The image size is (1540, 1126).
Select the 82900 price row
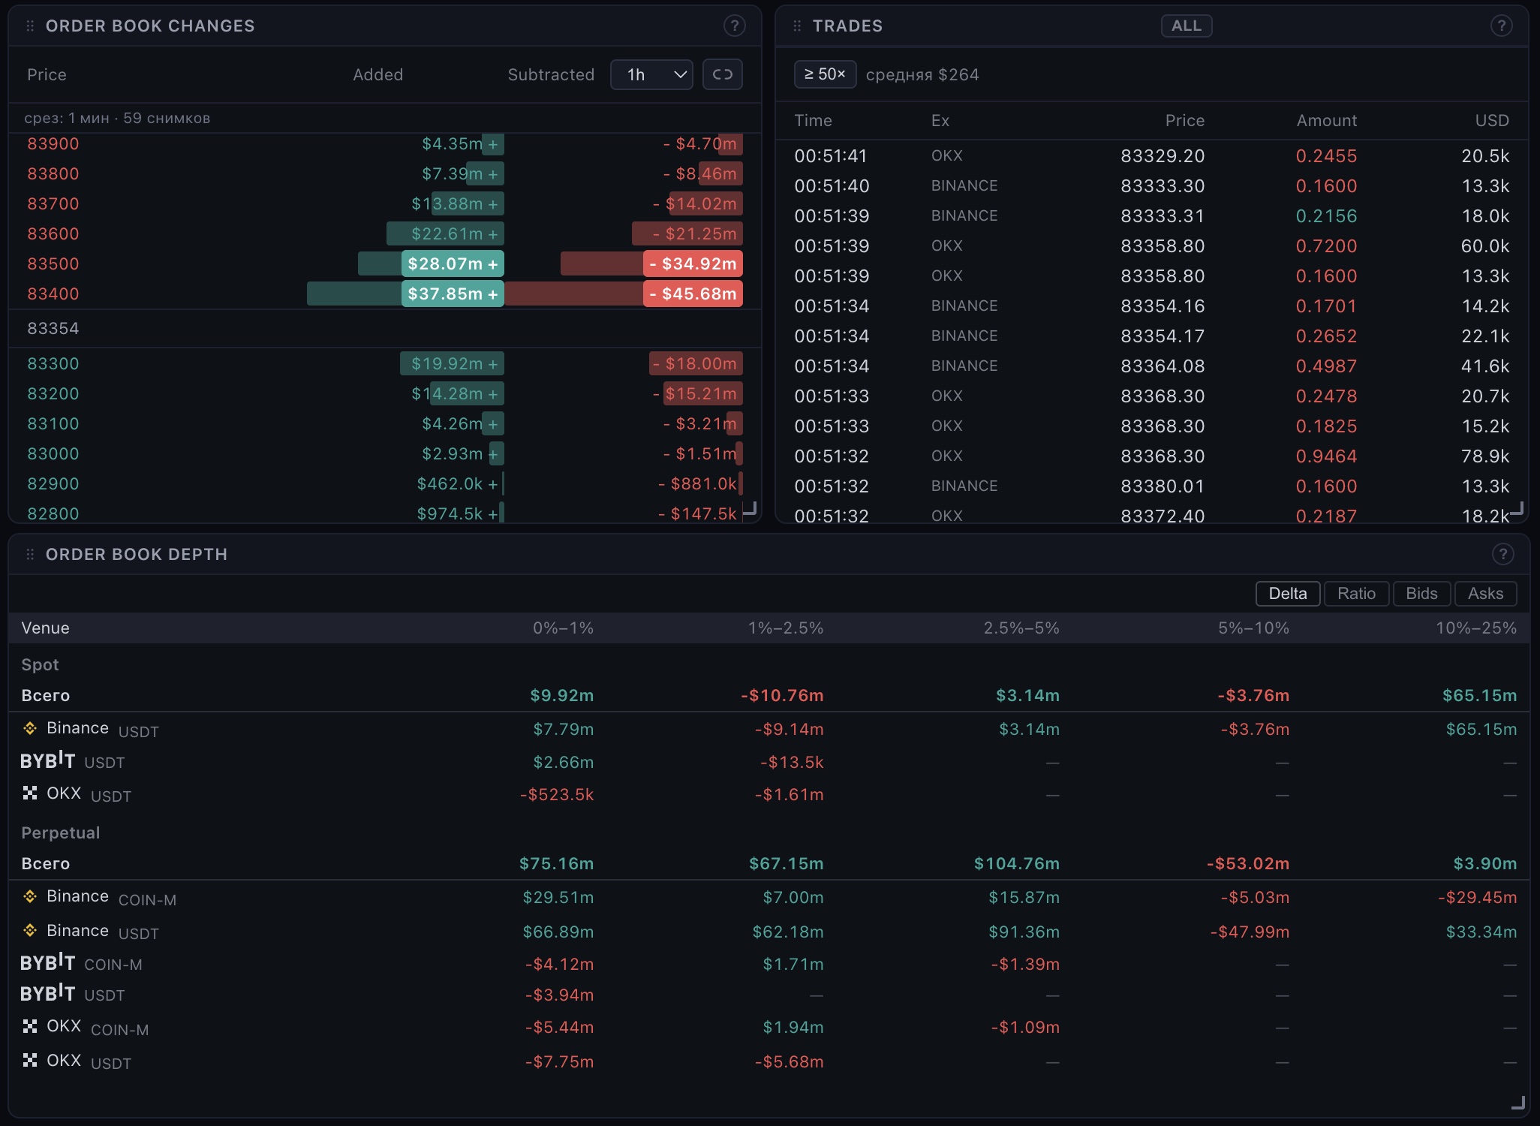384,483
